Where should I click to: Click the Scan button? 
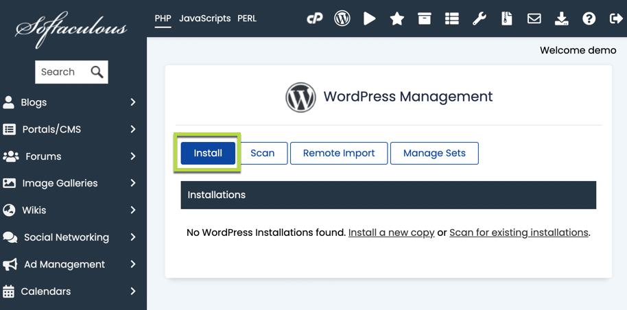262,153
